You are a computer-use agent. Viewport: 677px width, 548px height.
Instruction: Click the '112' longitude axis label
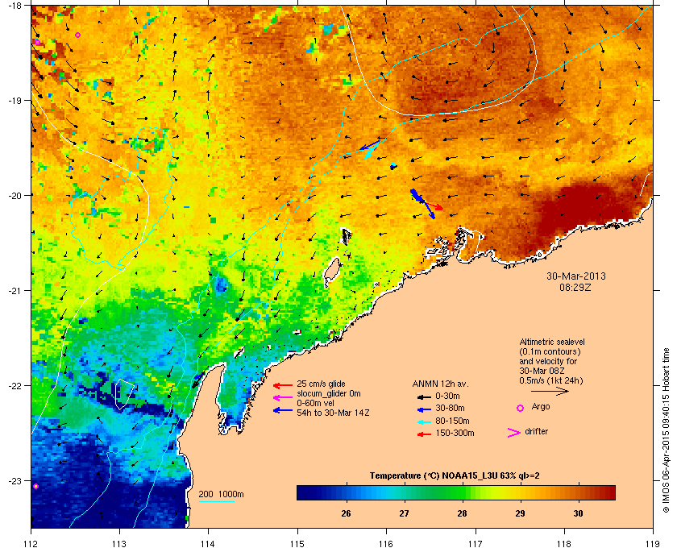click(31, 543)
